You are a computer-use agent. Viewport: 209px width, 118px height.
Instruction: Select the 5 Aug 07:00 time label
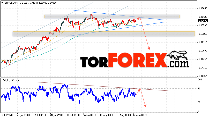(90, 115)
